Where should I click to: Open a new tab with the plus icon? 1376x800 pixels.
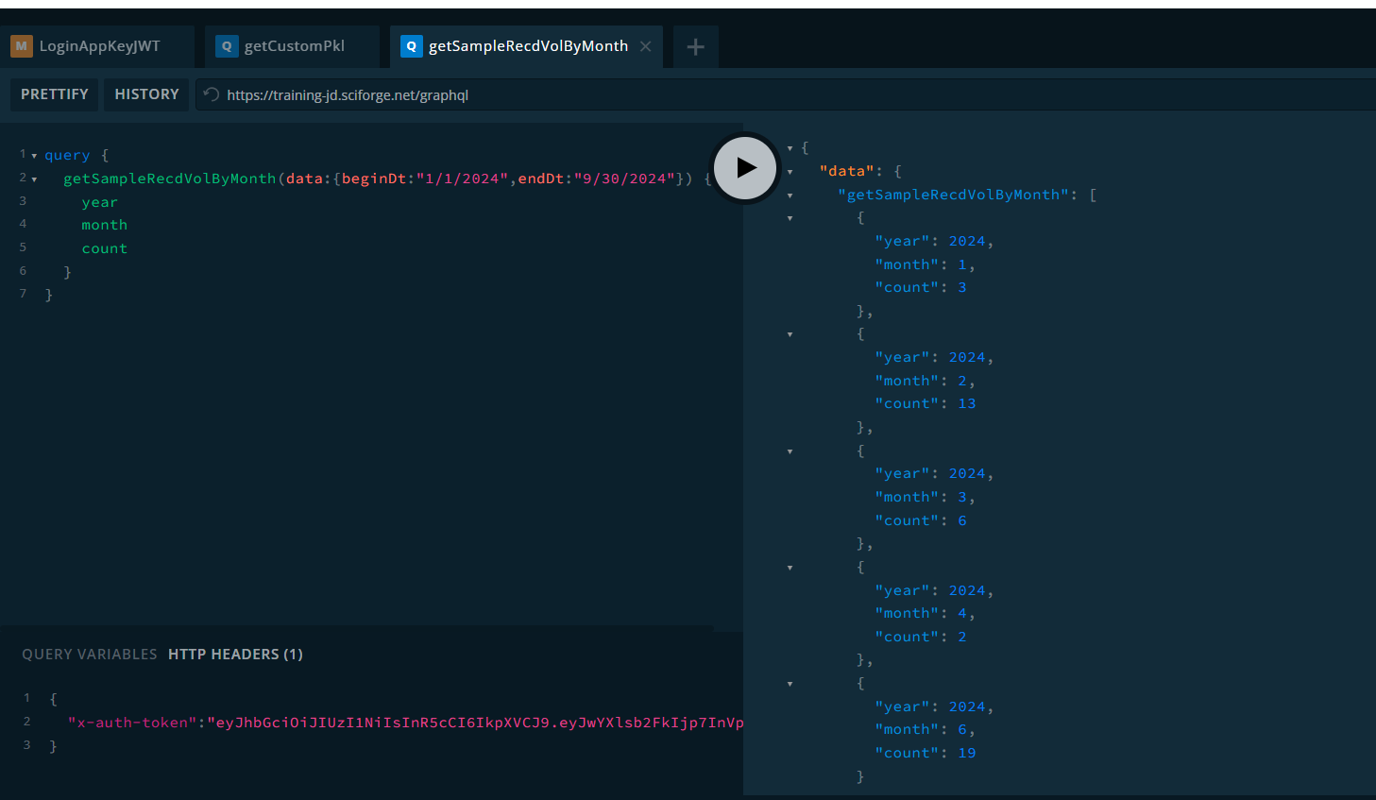(695, 47)
